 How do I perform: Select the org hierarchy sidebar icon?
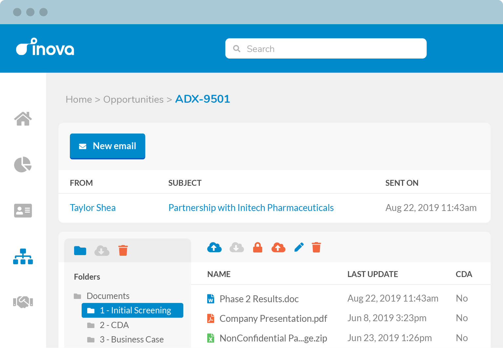[23, 256]
